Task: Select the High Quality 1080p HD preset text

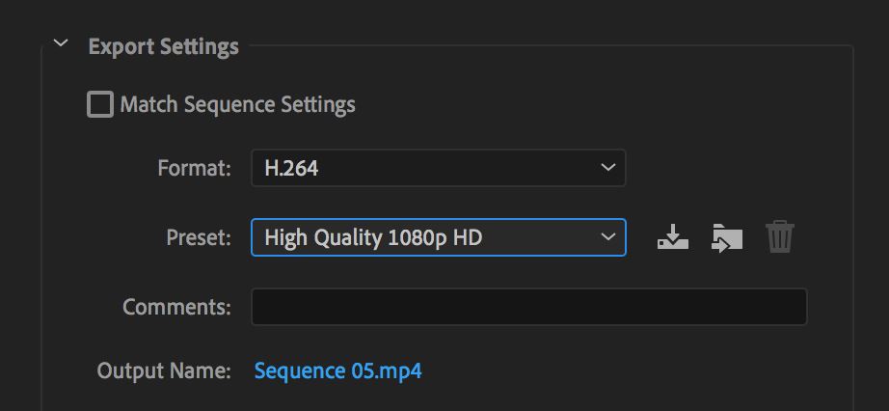Action: click(373, 237)
